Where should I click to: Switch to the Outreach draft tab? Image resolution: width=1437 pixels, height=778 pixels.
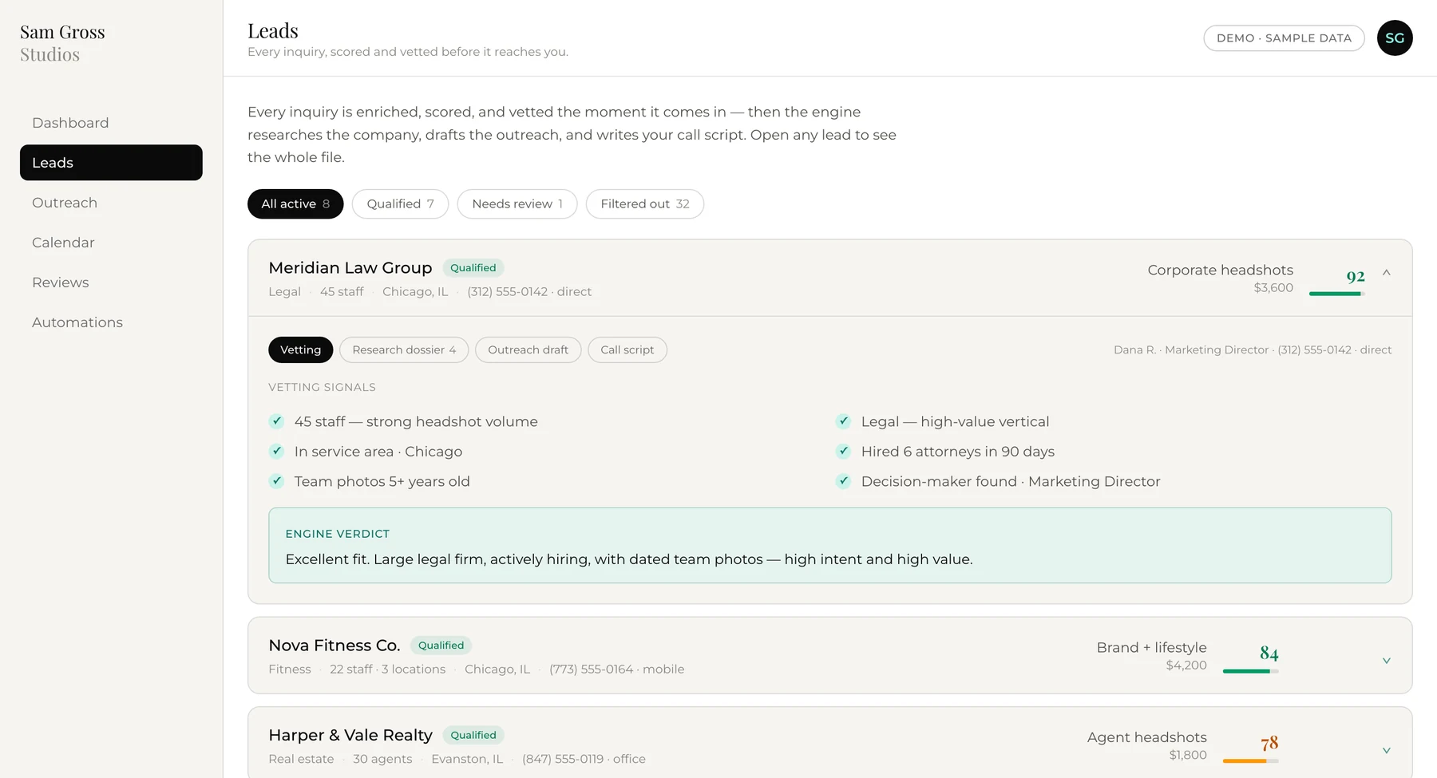coord(528,350)
